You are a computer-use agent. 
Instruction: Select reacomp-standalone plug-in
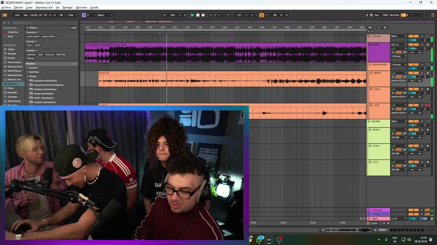(45, 81)
